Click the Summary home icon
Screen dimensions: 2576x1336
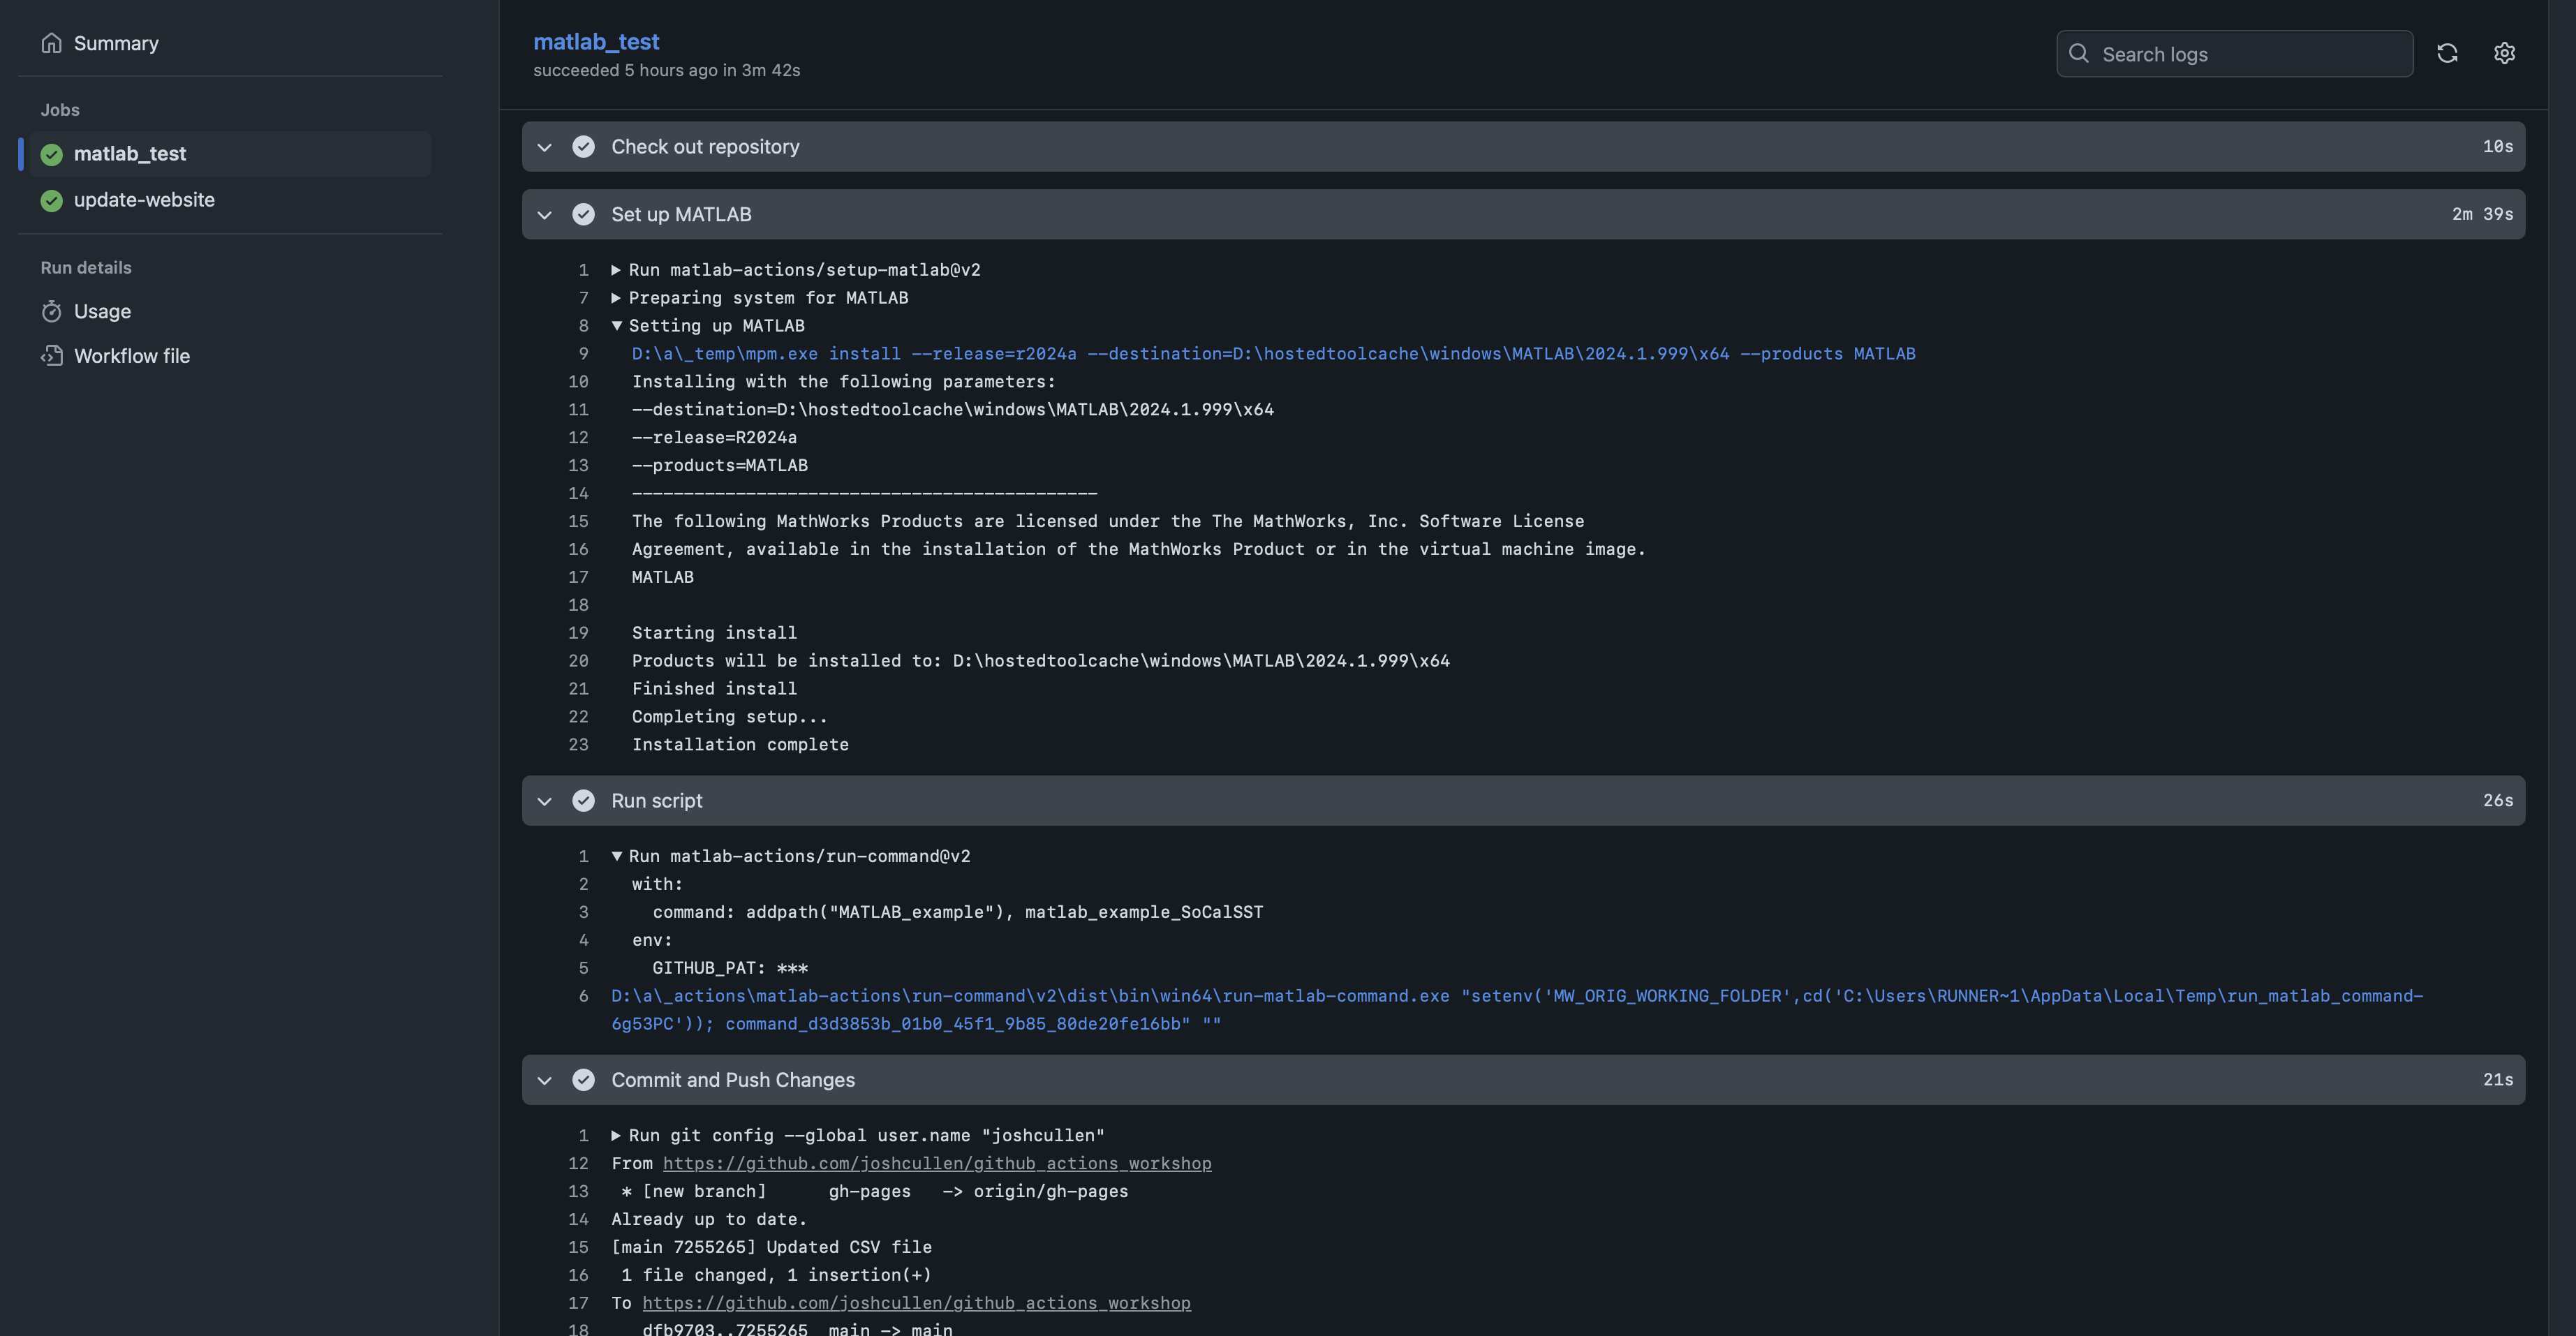pyautogui.click(x=52, y=43)
